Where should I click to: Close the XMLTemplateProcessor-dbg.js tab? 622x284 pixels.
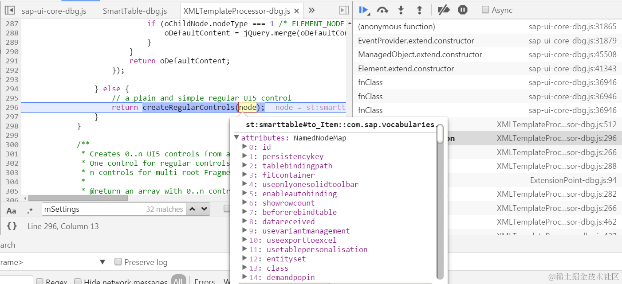(297, 11)
